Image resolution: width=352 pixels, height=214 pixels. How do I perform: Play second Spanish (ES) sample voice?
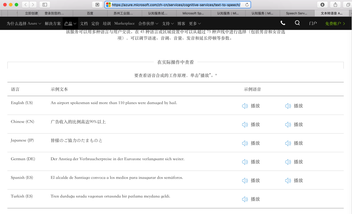pyautogui.click(x=294, y=180)
